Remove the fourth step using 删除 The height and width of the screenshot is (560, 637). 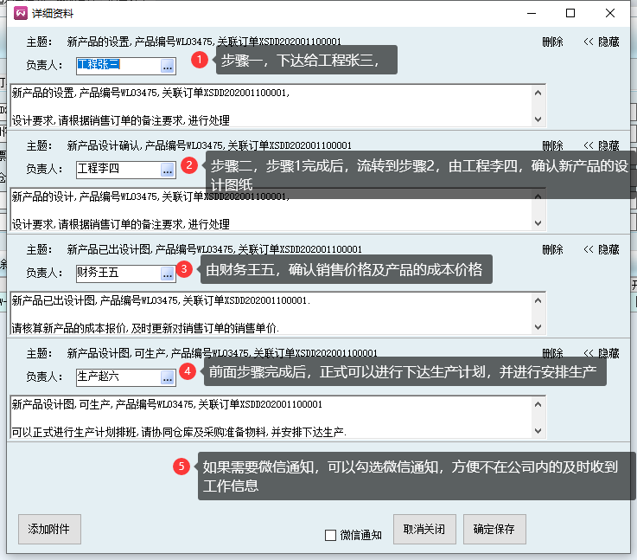(552, 353)
